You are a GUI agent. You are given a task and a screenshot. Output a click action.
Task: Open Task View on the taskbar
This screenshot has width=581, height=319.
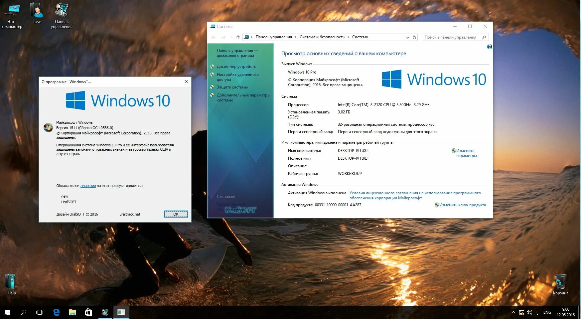click(x=40, y=312)
